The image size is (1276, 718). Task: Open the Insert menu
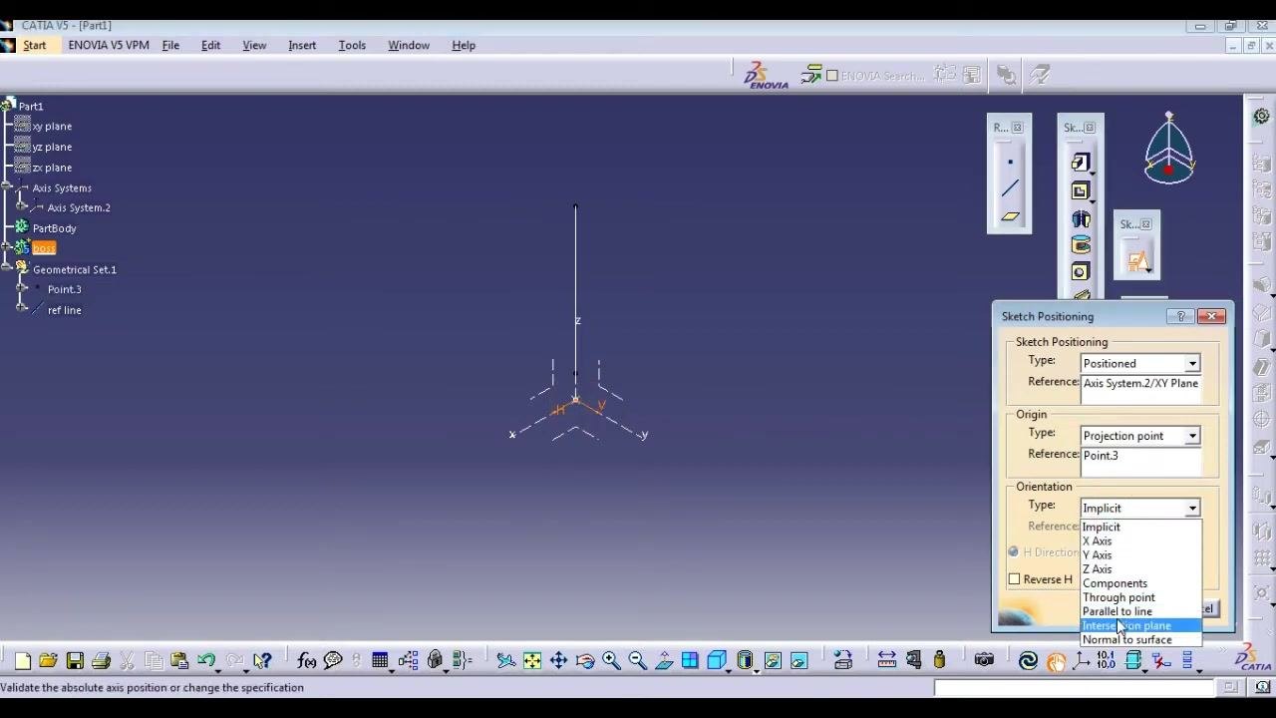click(x=302, y=45)
